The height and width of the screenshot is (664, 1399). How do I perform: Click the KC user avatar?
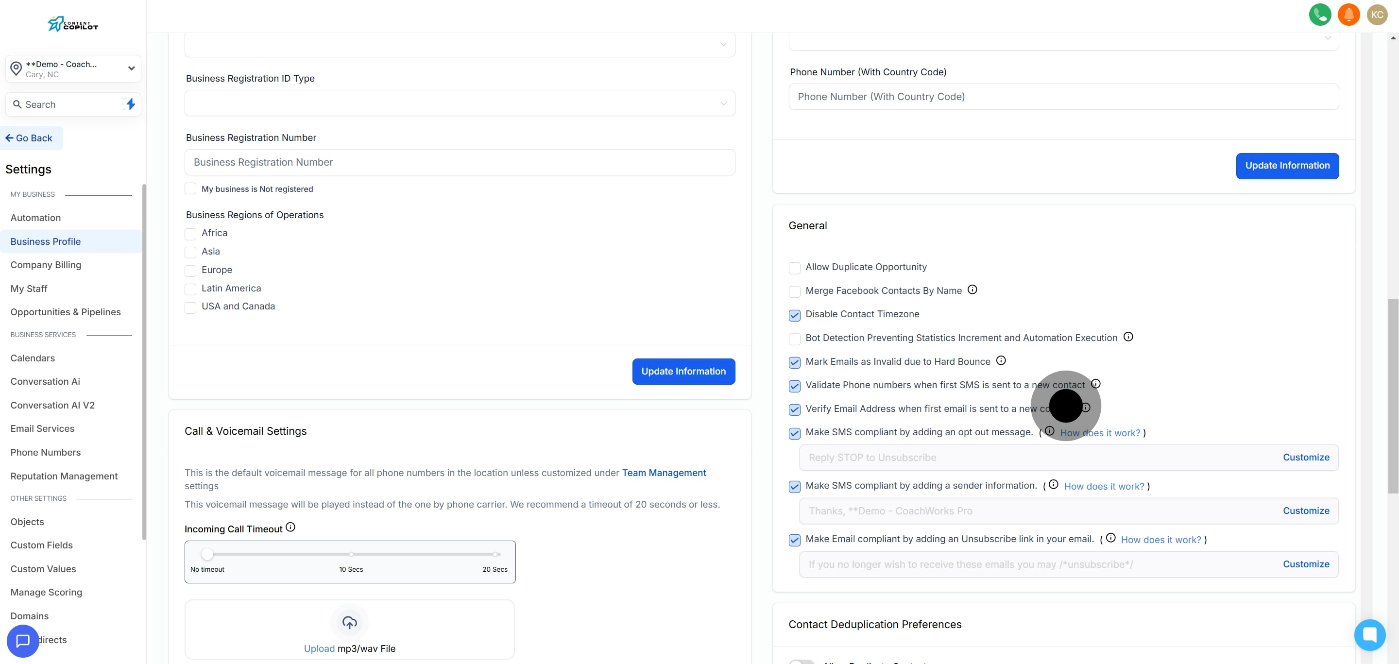pos(1377,15)
